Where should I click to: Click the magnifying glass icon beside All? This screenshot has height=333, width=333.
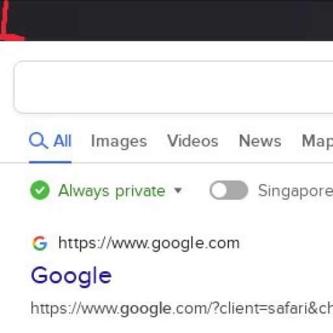click(38, 140)
